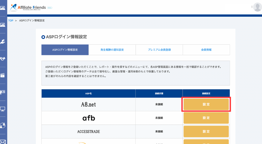This screenshot has width=262, height=144.
Task: Open the three-dot menu beside avatar
Action: pos(252,7)
